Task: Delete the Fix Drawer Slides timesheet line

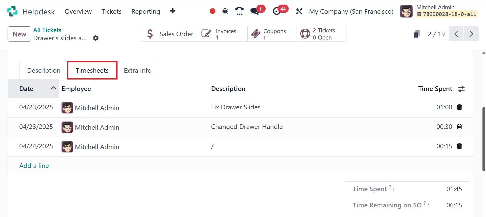Action: (x=459, y=107)
